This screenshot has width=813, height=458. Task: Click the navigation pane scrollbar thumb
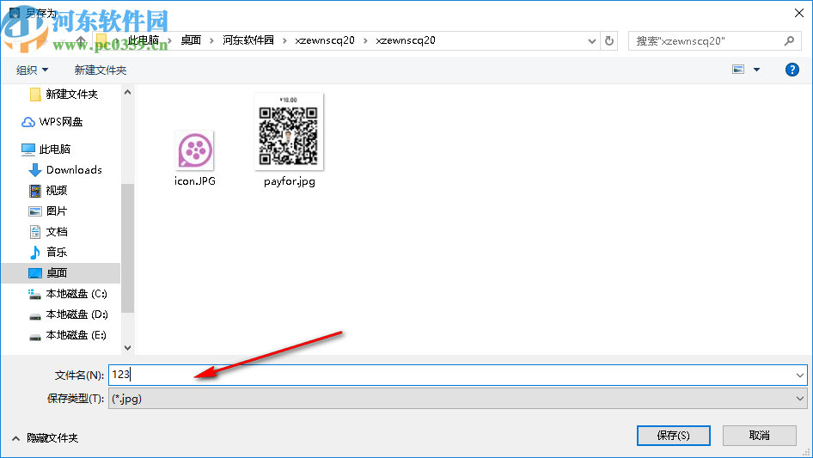coord(127,248)
